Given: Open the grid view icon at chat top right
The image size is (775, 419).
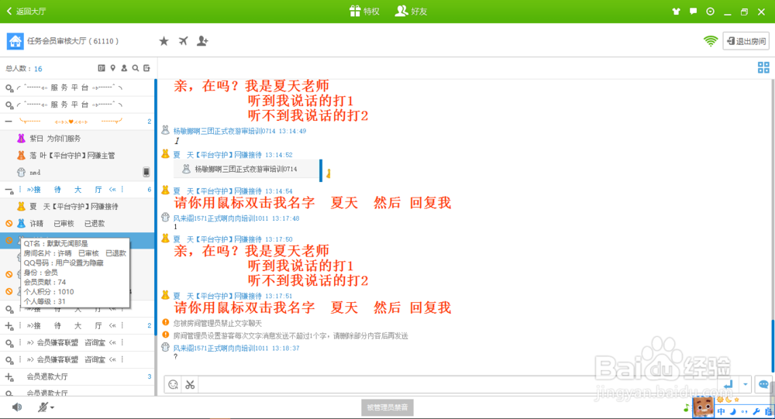Looking at the screenshot, I should [x=763, y=67].
